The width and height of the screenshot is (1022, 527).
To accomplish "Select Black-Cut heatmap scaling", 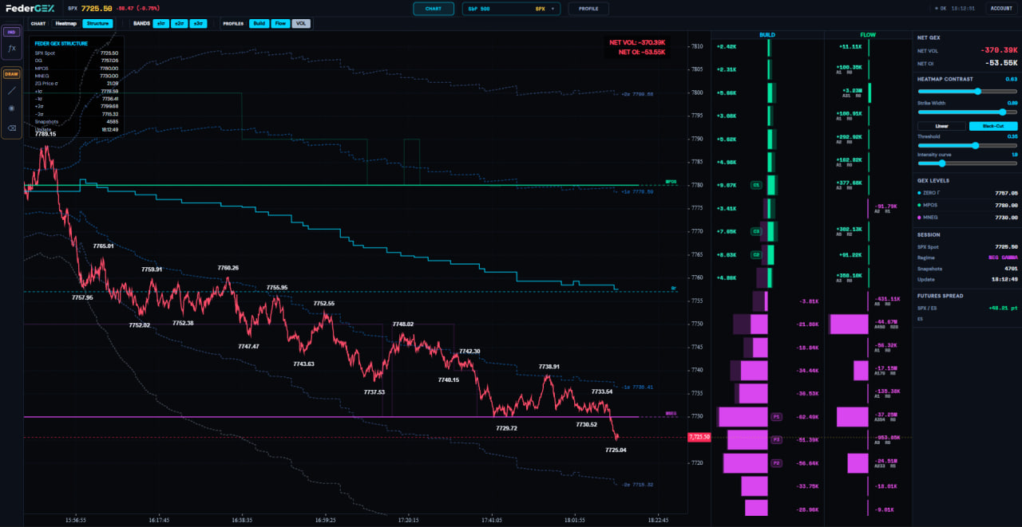I will point(993,126).
